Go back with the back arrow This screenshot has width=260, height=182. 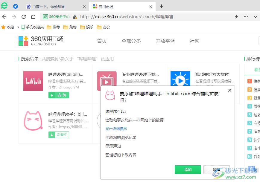[4, 17]
